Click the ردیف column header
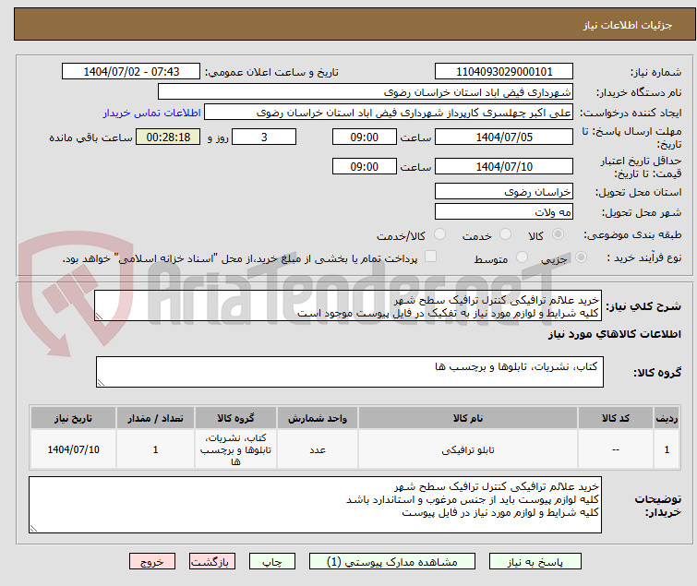The image size is (697, 586). (667, 418)
